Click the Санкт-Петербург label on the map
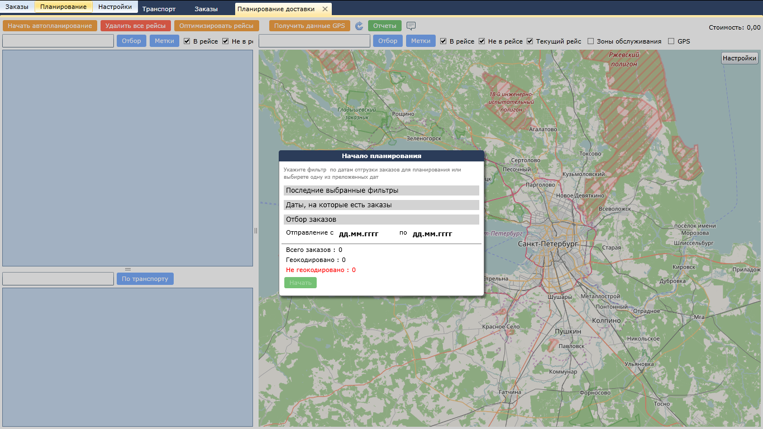Screen dimensions: 763x429 pyautogui.click(x=548, y=244)
